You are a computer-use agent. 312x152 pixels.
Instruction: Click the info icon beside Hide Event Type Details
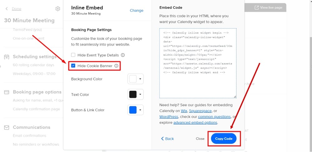[123, 55]
